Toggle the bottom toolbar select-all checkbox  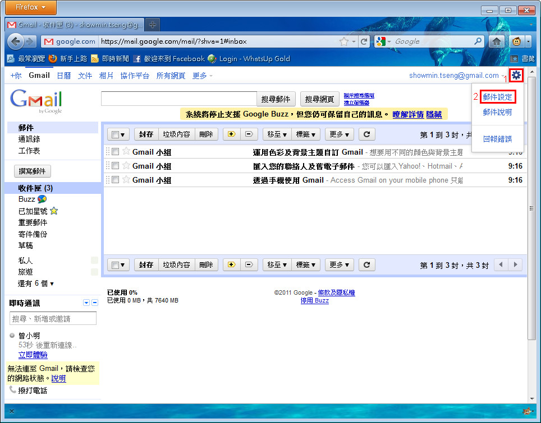116,265
